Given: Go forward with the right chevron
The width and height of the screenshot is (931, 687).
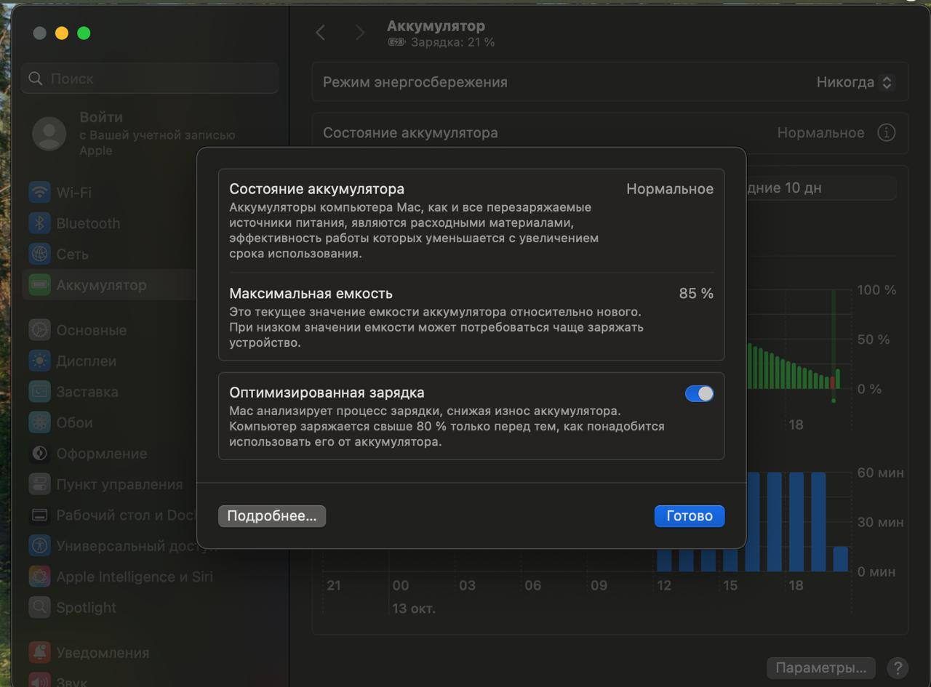Looking at the screenshot, I should pyautogui.click(x=359, y=33).
